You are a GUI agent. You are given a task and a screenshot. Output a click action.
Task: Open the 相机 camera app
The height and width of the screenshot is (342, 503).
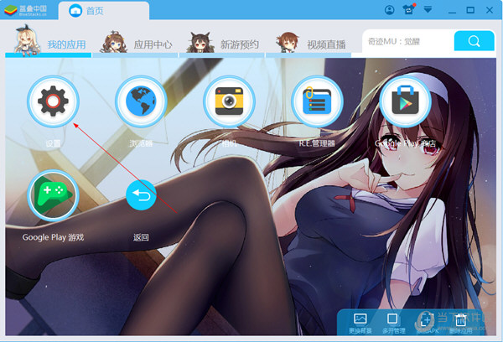click(x=229, y=101)
